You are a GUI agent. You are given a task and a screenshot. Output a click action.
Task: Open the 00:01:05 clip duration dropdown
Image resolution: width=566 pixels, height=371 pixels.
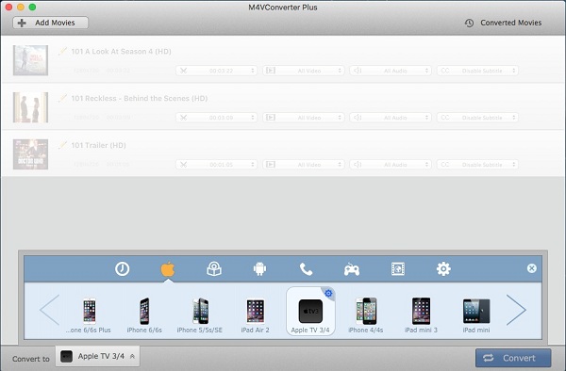pos(216,164)
